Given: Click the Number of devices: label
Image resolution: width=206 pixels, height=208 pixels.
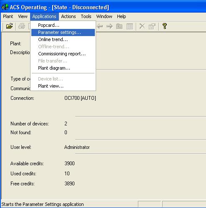Looking at the screenshot, I should 30,124.
